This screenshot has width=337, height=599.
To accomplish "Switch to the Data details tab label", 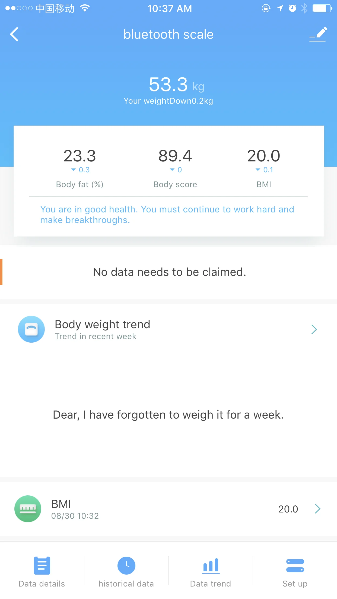I will click(x=42, y=584).
